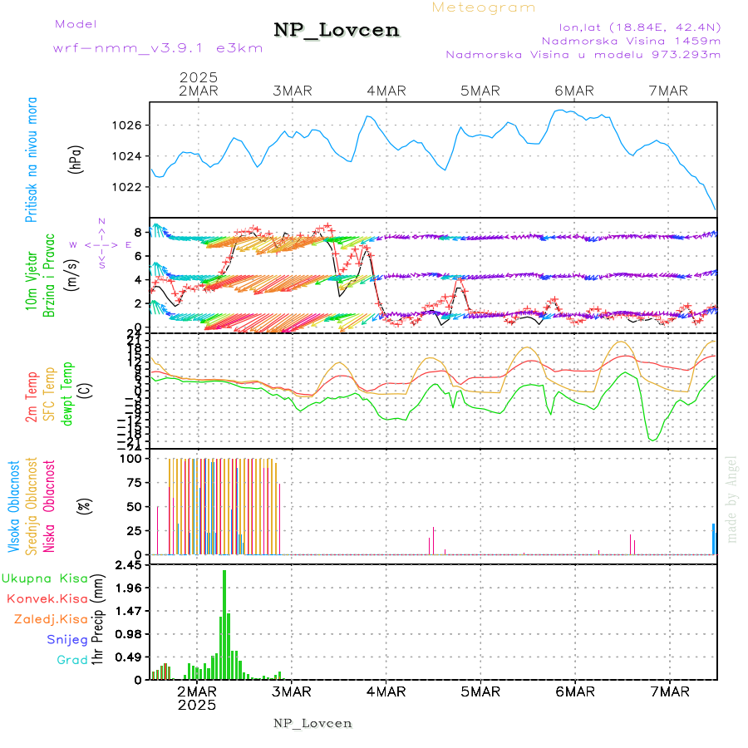Select the Konvek.Kisa legend entry

[x=47, y=598]
